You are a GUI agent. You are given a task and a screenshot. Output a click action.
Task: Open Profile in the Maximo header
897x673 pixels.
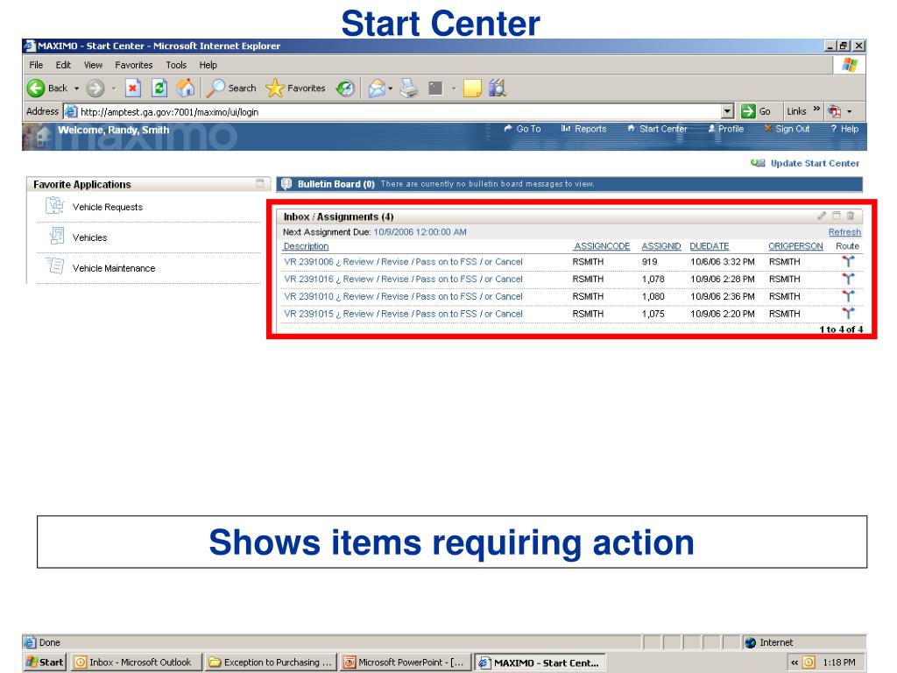point(726,129)
